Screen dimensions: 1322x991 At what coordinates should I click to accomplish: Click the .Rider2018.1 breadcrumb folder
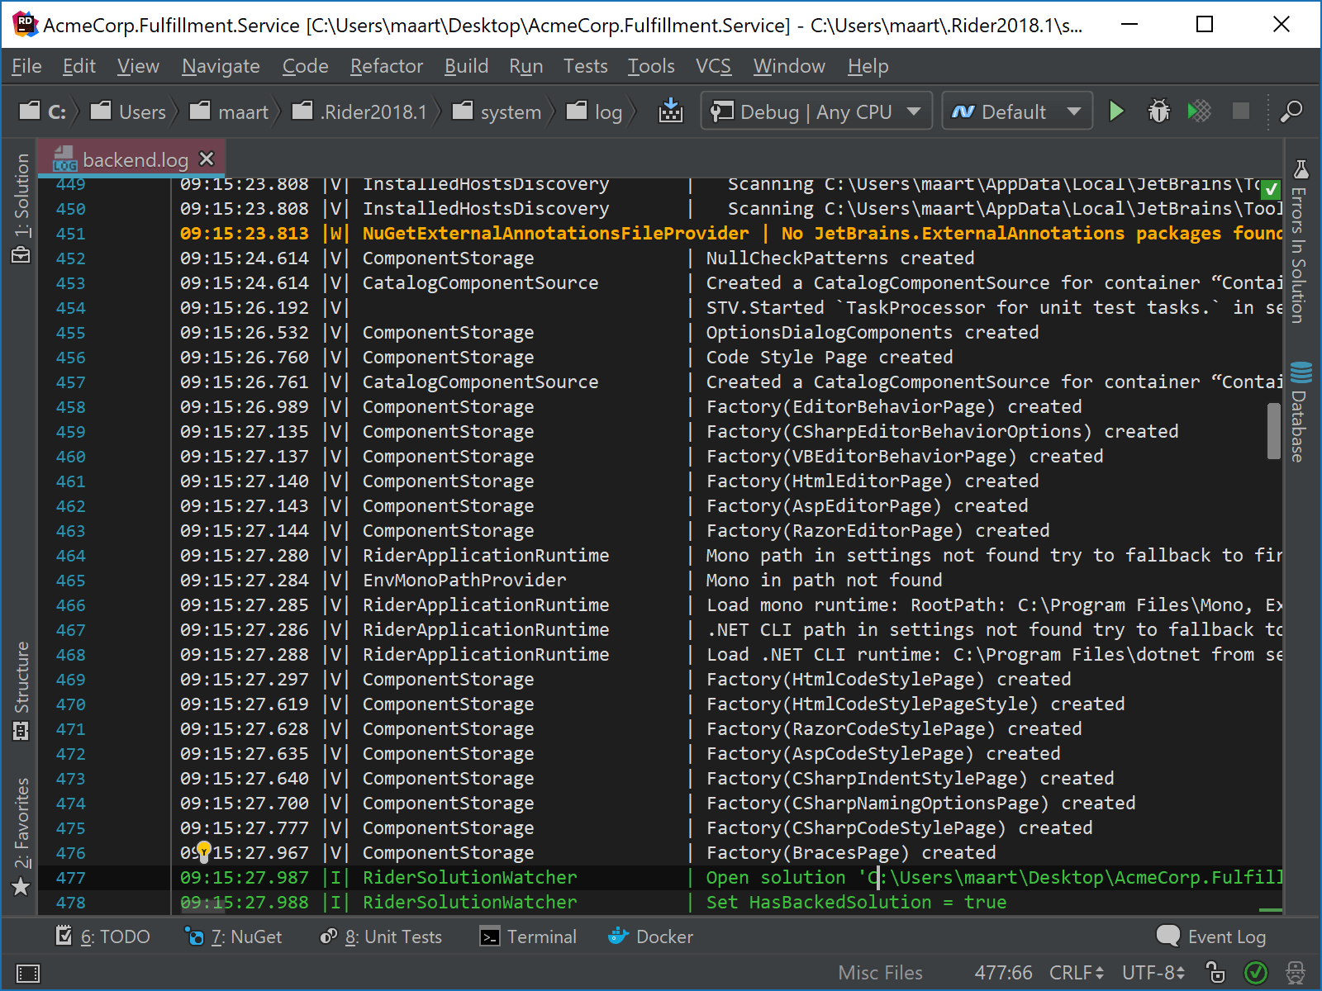(360, 111)
